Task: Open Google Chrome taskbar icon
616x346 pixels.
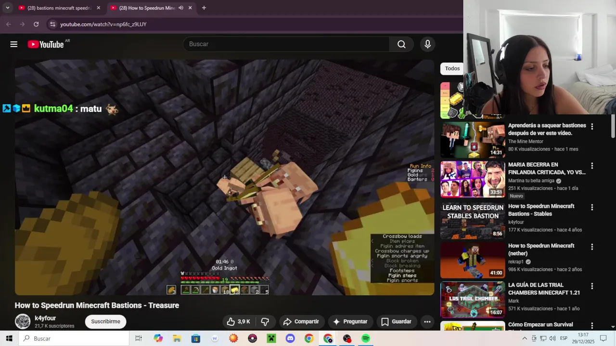Action: 308,338
